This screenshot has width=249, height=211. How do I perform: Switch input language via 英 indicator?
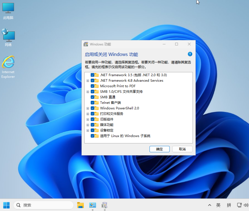click(218, 205)
